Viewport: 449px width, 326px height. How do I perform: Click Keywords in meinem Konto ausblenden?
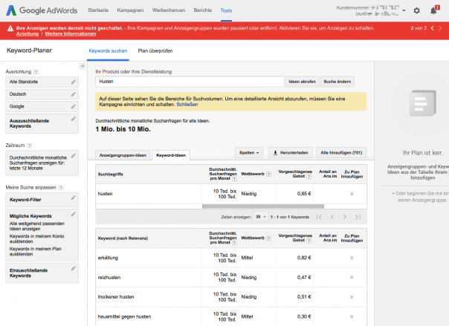click(36, 239)
